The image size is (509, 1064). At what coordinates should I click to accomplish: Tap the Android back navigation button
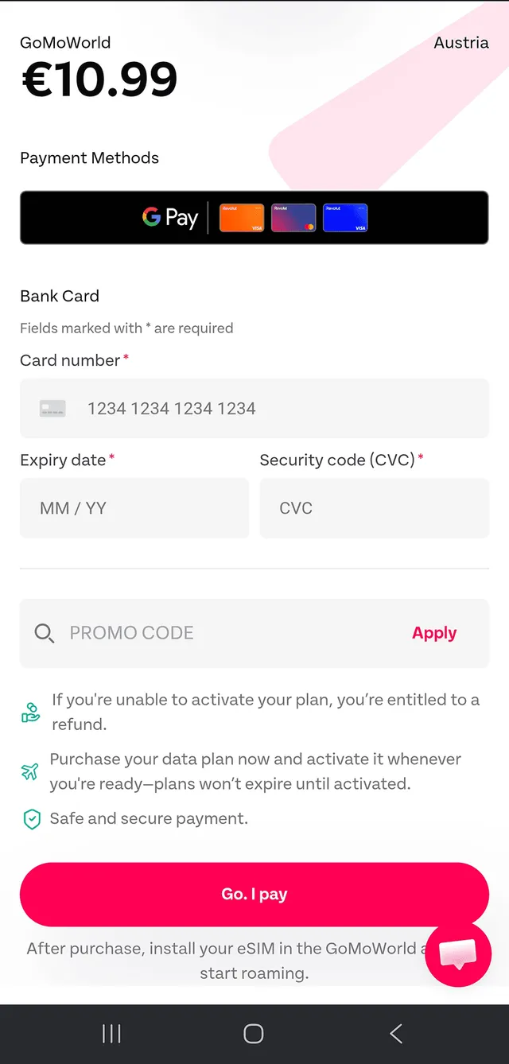(x=395, y=1032)
